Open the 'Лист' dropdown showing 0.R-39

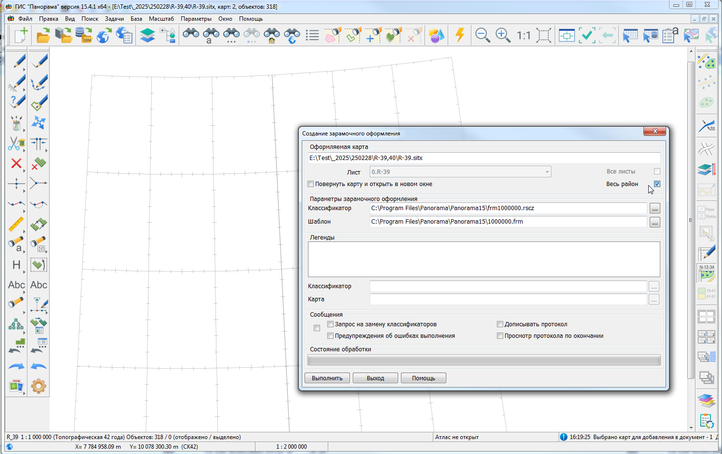point(460,172)
